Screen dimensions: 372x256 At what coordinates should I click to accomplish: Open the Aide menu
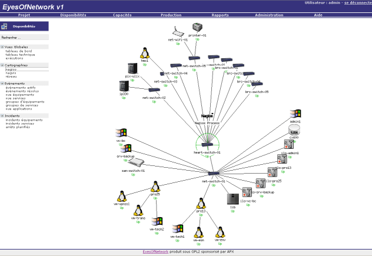click(318, 15)
